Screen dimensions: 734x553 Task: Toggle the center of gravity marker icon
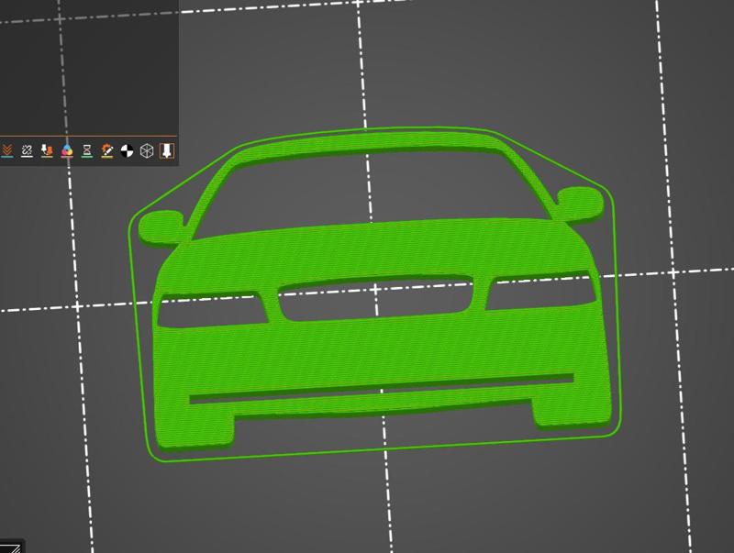127,151
